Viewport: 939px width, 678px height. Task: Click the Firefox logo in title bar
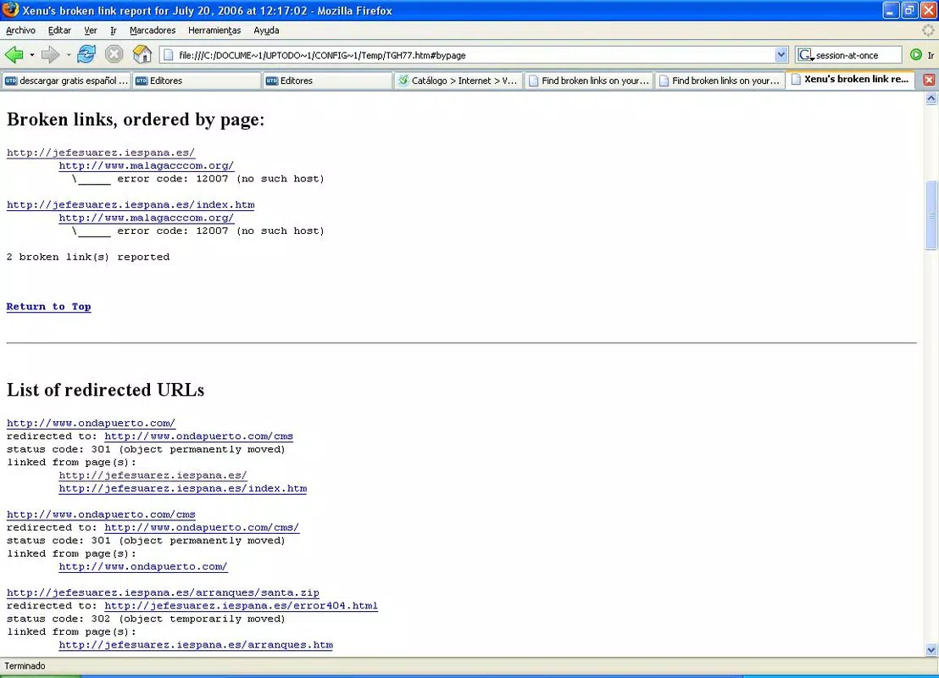pyautogui.click(x=10, y=10)
